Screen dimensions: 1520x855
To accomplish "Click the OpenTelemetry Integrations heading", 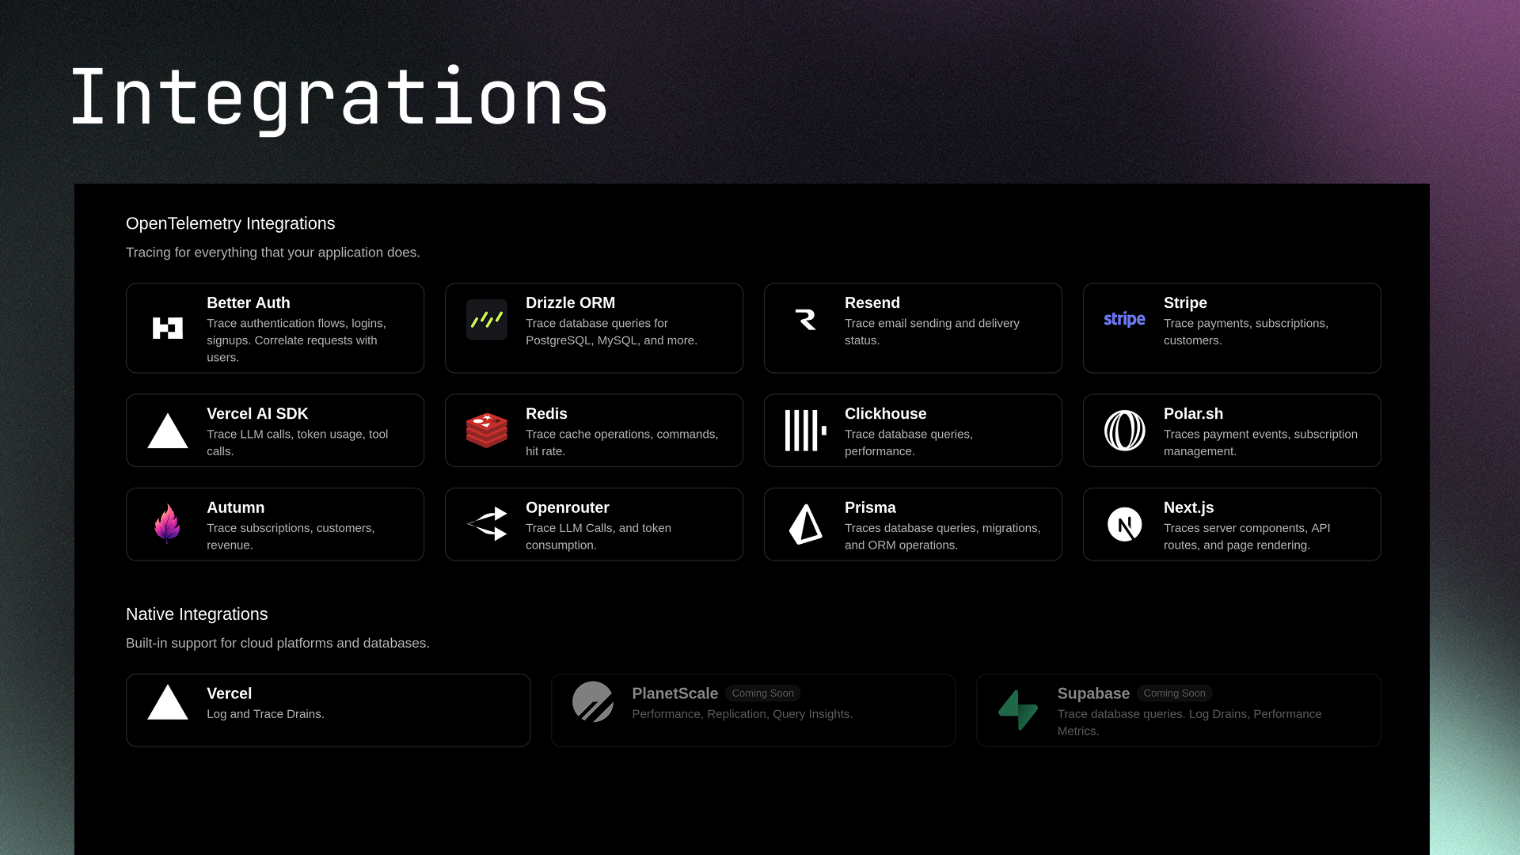I will (230, 223).
